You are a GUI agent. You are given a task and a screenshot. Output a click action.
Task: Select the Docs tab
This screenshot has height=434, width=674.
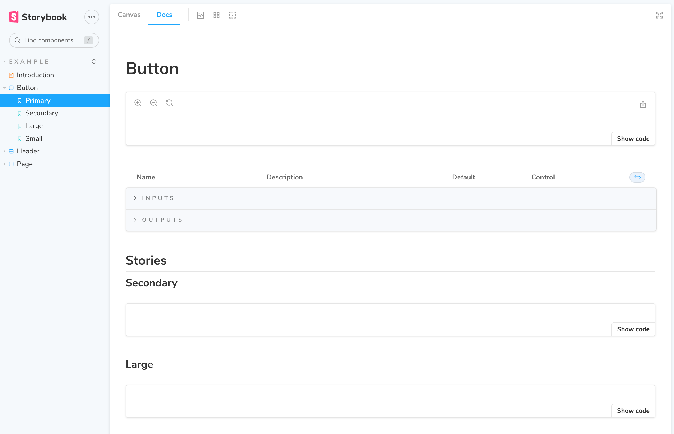[x=164, y=15]
